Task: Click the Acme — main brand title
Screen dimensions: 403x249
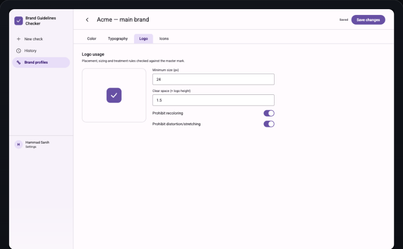Action: 123,20
